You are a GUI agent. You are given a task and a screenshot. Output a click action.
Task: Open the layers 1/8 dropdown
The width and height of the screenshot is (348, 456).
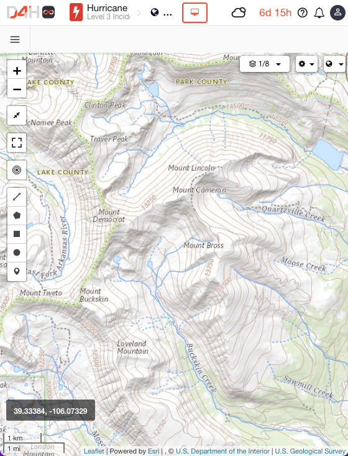click(x=265, y=64)
